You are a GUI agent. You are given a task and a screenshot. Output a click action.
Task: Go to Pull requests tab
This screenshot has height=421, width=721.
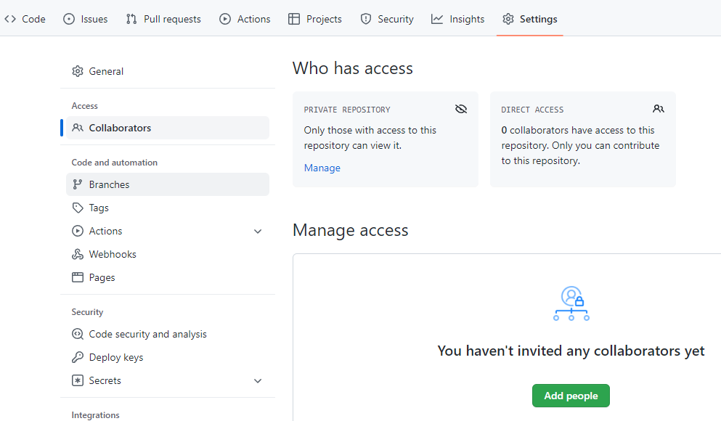[x=163, y=19]
